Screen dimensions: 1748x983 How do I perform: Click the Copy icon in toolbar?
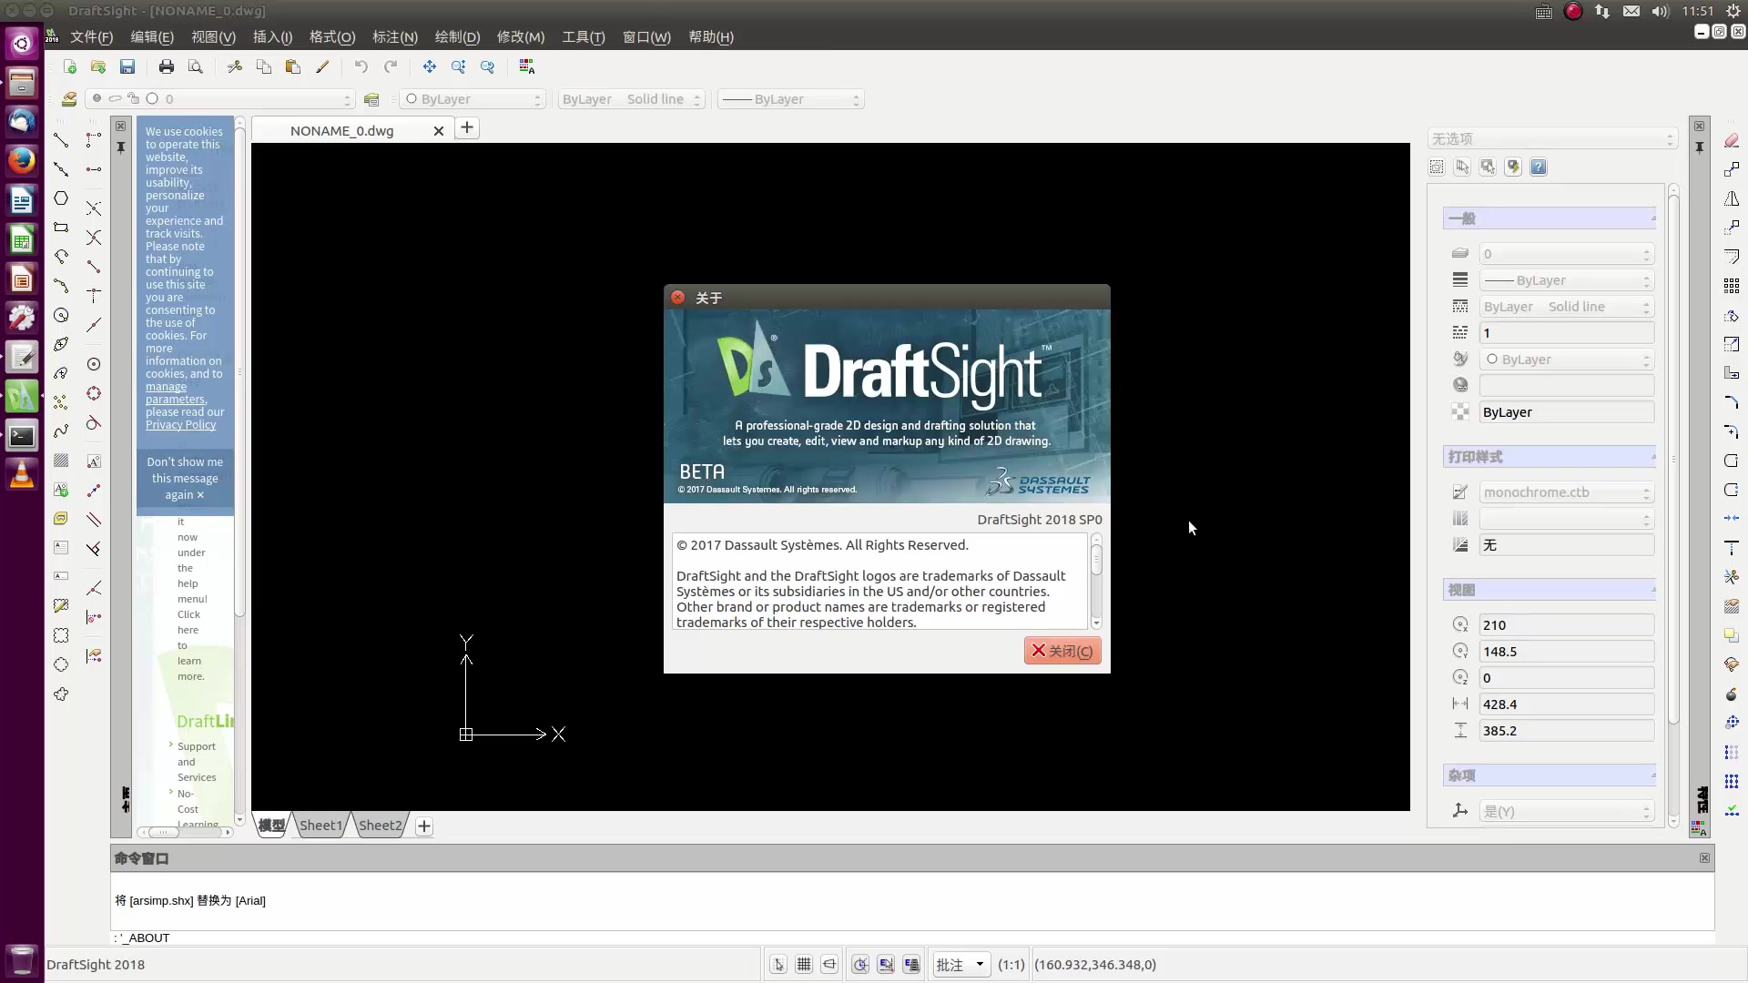point(263,66)
